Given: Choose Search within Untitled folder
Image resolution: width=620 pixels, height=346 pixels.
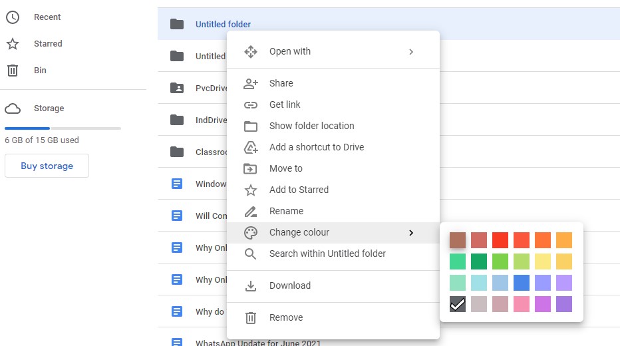Looking at the screenshot, I should pyautogui.click(x=327, y=254).
